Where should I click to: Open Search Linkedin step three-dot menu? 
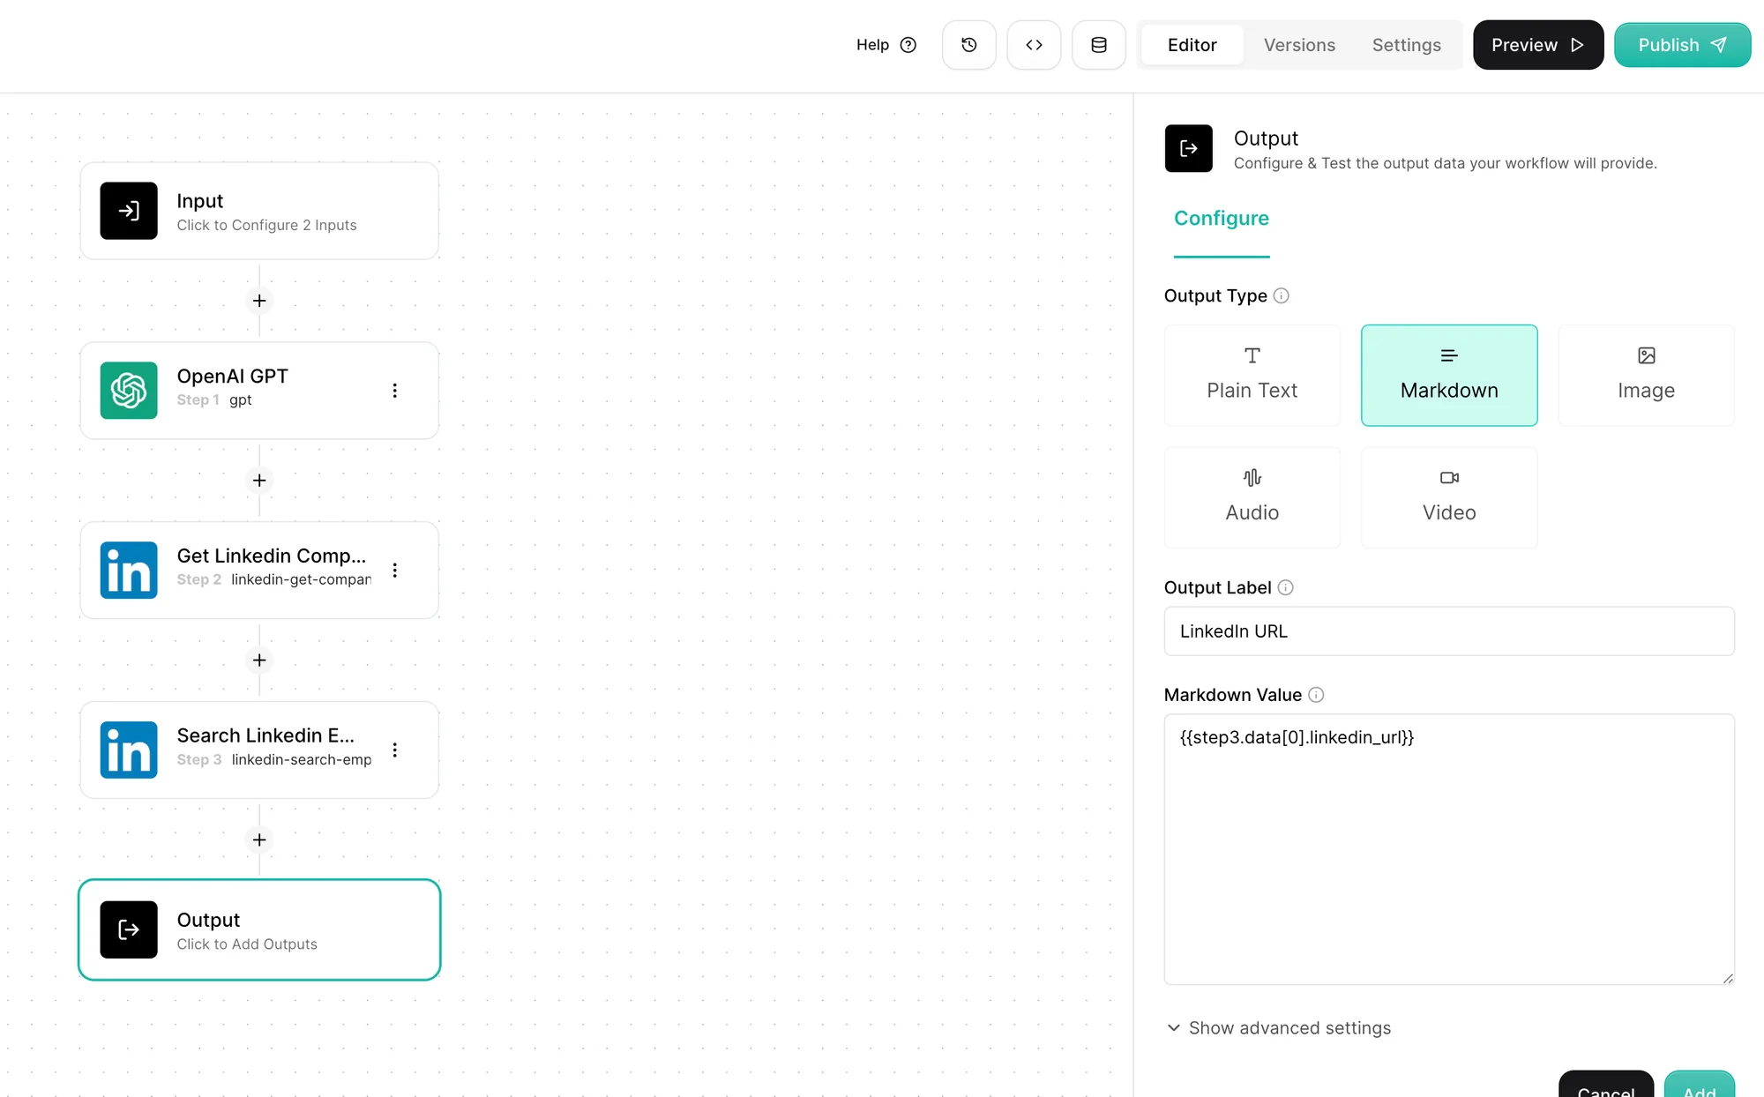394,750
